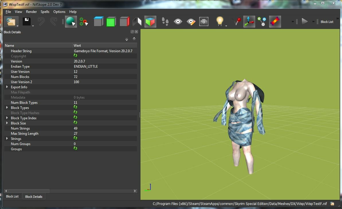Click the Block List toolbar label
The image size is (342, 209).
coord(327,22)
